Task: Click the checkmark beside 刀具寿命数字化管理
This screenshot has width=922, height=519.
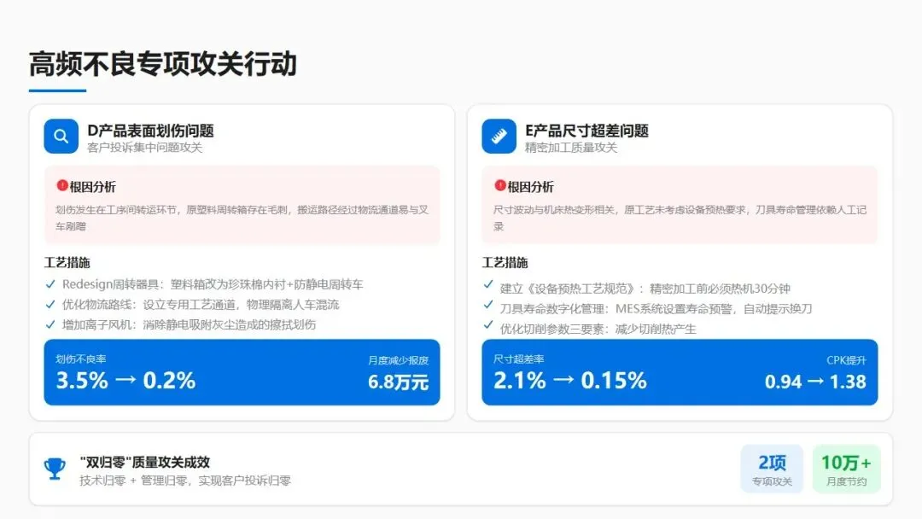Action: coord(488,305)
